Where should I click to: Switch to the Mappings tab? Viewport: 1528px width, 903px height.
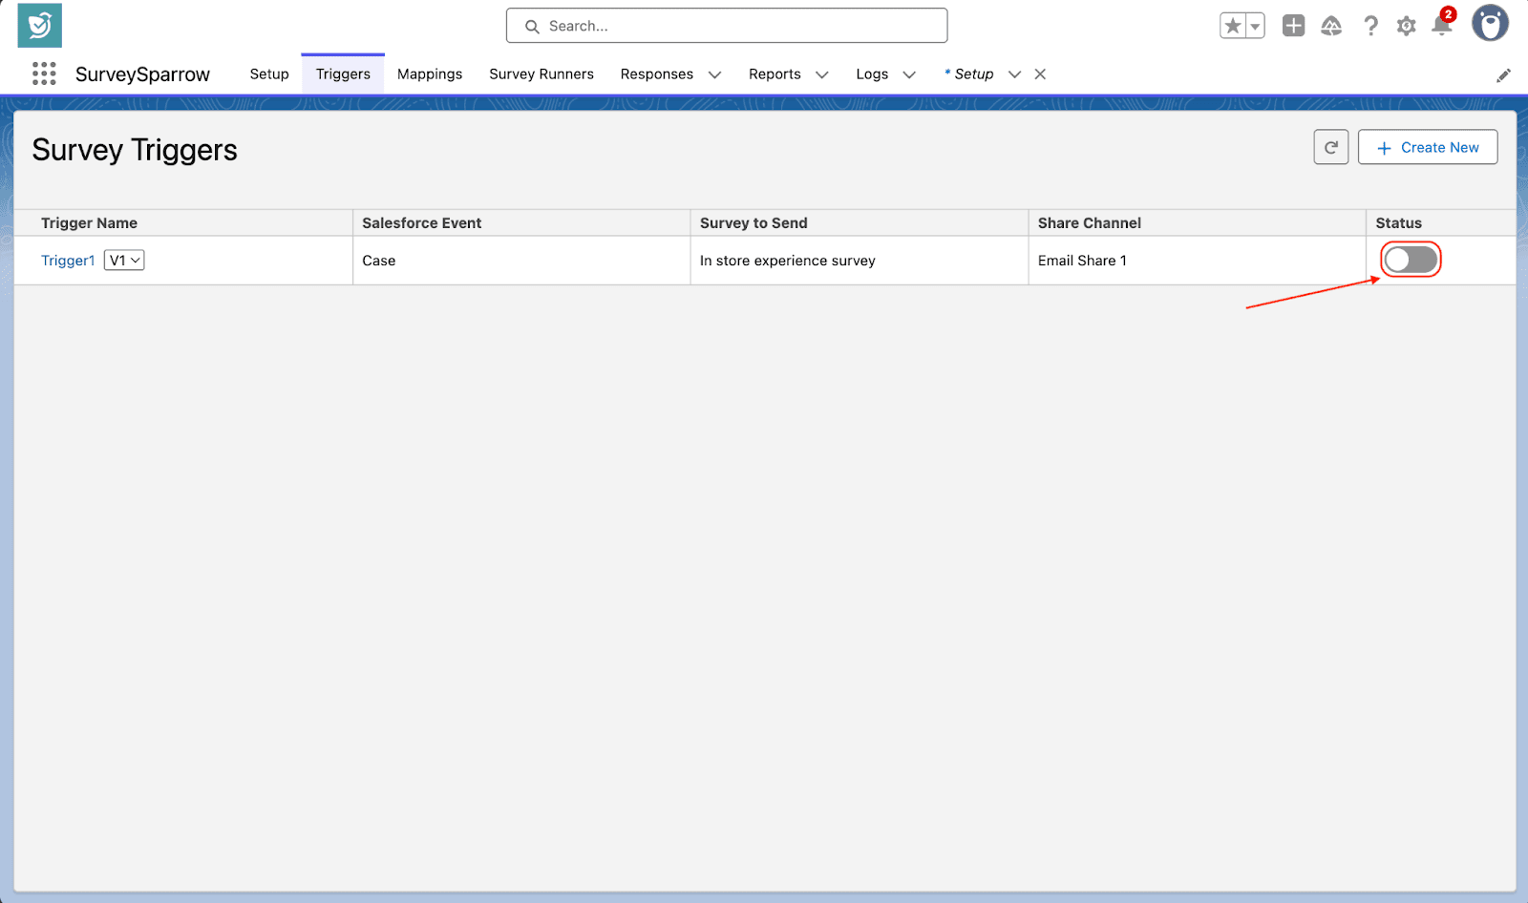(430, 74)
